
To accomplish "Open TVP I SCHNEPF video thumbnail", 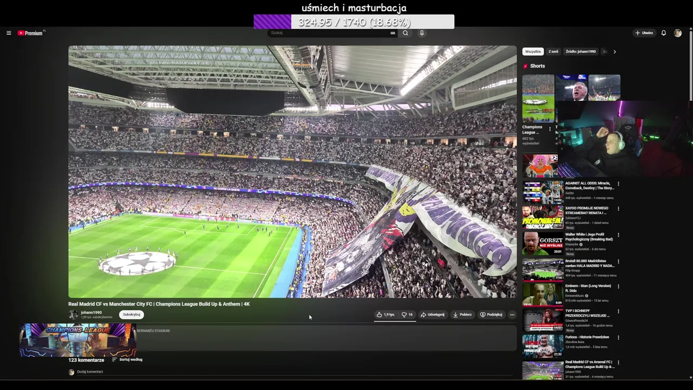I will point(542,320).
